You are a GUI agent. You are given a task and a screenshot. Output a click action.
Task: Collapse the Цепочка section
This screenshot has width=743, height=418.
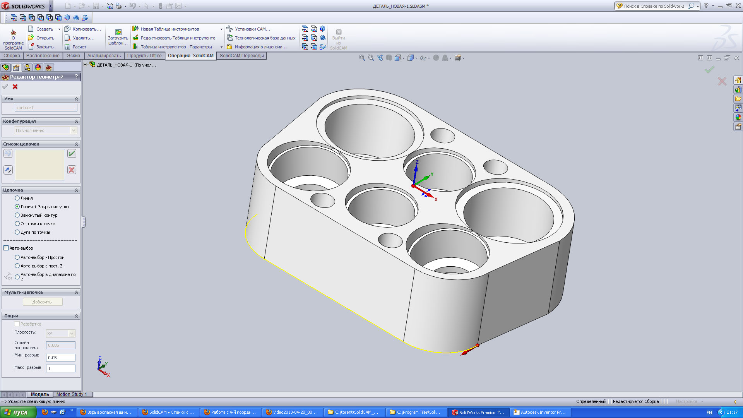(x=76, y=190)
